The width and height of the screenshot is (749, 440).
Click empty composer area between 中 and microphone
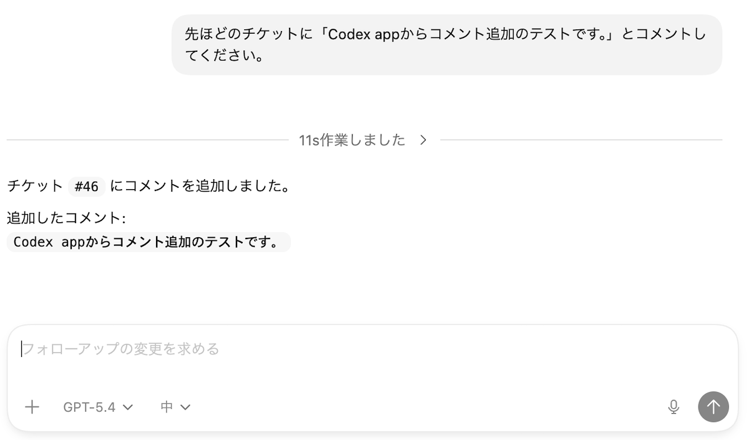(424, 407)
